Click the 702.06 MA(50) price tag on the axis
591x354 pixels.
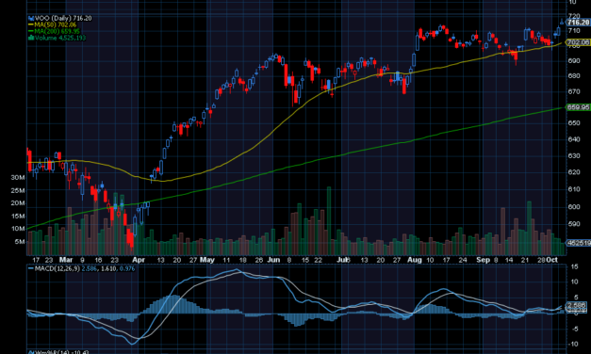578,42
